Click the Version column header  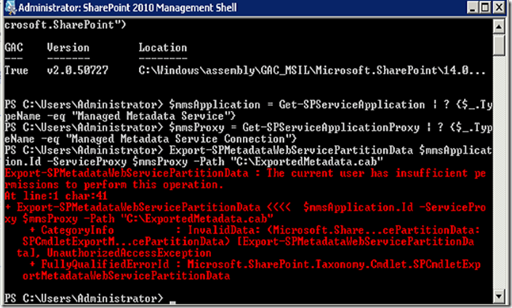(68, 47)
